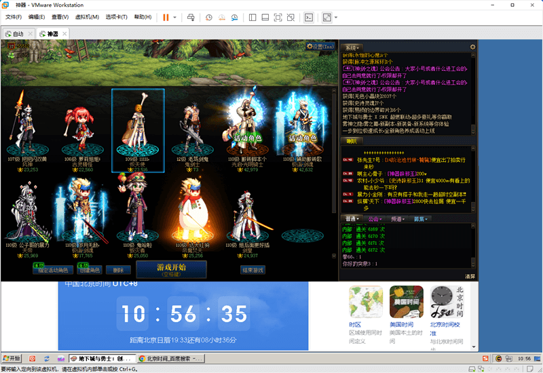
Task: Click the 开始 Start button in guest taskbar
Action: click(x=12, y=359)
